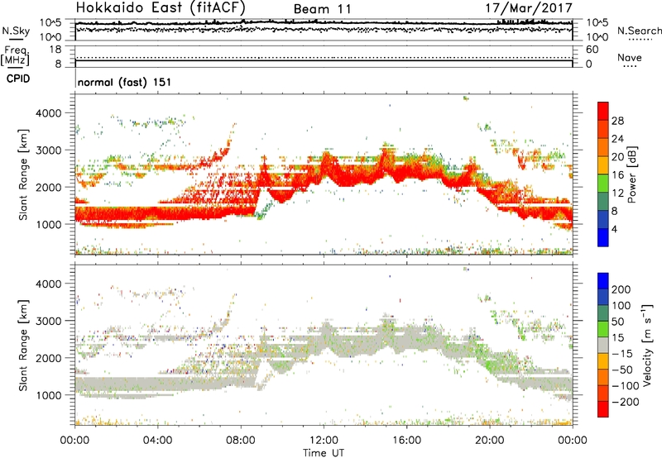Image resolution: width=662 pixels, height=458 pixels.
Task: Click the 'Power [dB]' colorbar title
Action: tap(631, 174)
